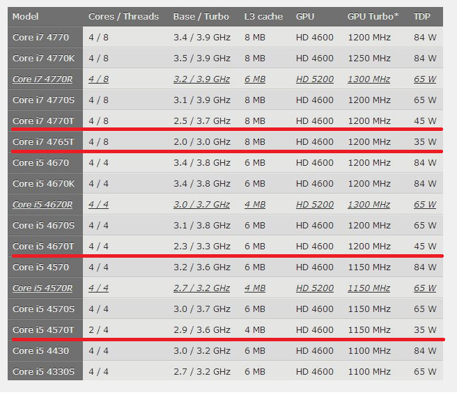457x397 pixels.
Task: Select the Core i5 4330S model cell
Action: coord(44,372)
